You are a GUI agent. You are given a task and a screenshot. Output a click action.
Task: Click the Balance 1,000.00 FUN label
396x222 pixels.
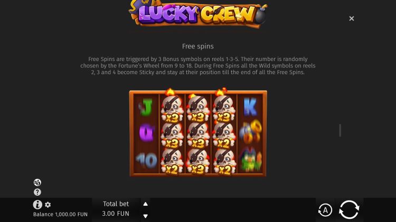pos(60,214)
